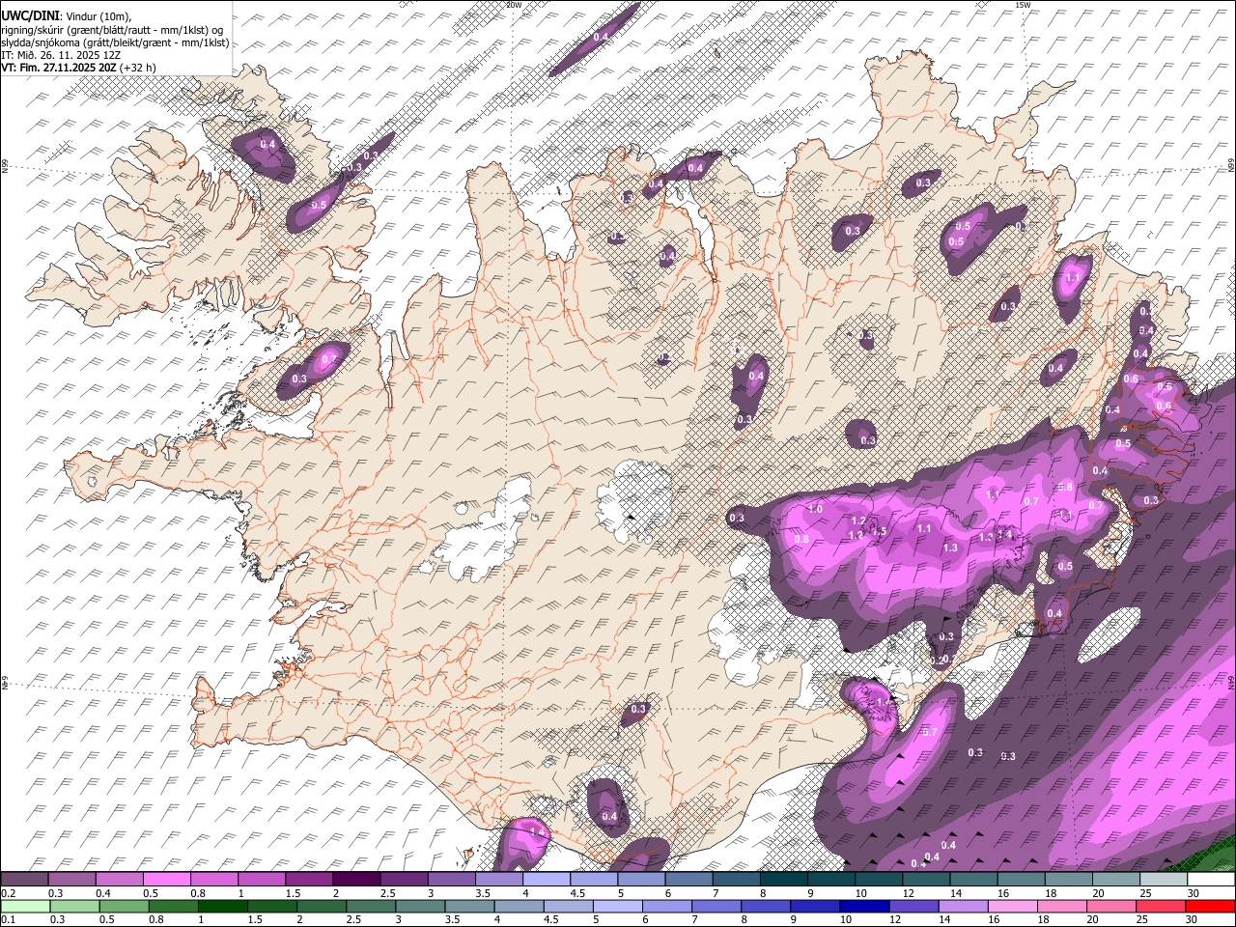Pick the upper legend swatch starting at 0.4

coord(120,880)
